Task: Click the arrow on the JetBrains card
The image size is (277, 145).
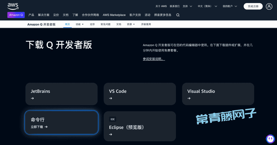Action: coord(32,98)
